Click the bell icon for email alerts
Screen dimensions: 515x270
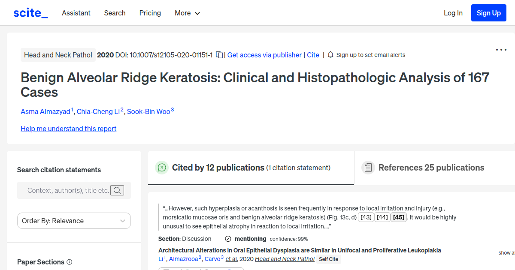pyautogui.click(x=330, y=55)
